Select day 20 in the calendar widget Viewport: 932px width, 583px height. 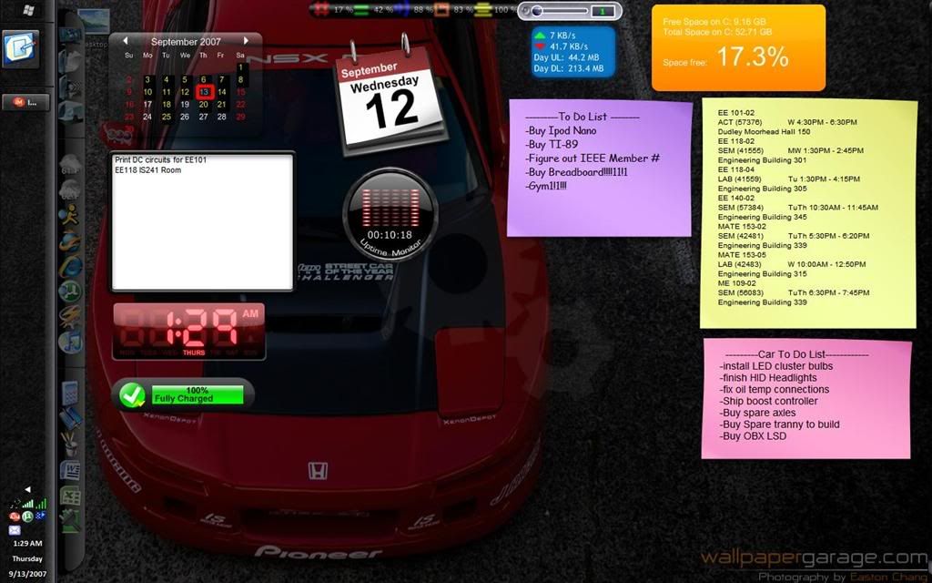point(203,104)
